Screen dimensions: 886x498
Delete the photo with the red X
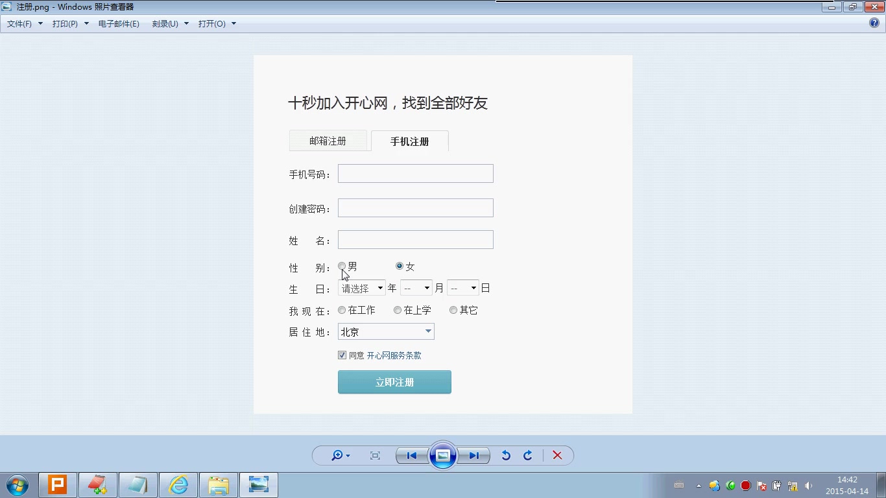click(557, 456)
